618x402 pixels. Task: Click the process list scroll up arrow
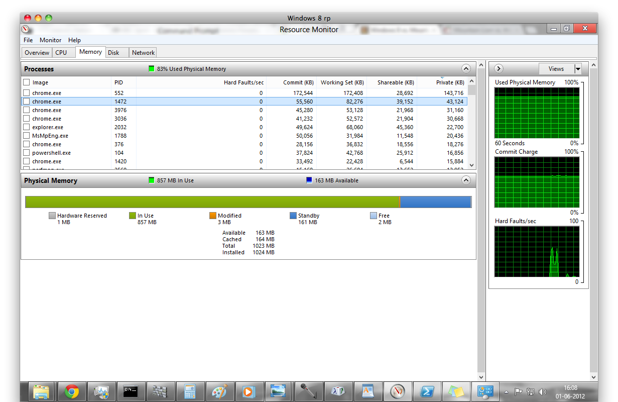click(471, 81)
